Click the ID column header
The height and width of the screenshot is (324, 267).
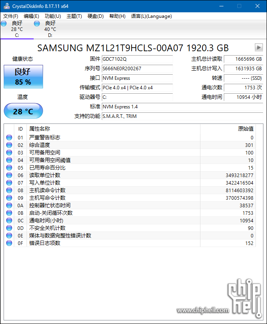tap(21, 129)
